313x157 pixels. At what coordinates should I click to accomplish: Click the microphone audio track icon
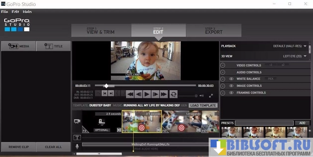(77, 146)
